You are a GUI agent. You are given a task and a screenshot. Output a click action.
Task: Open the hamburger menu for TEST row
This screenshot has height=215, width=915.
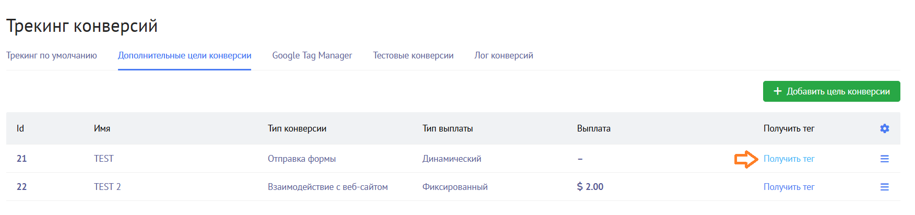884,159
